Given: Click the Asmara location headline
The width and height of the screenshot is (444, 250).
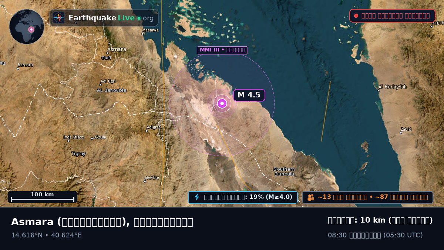Looking at the screenshot, I should click(102, 222).
